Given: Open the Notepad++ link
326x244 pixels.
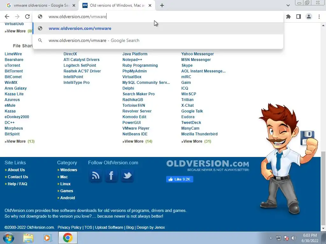Looking at the screenshot, I should [x=132, y=59].
